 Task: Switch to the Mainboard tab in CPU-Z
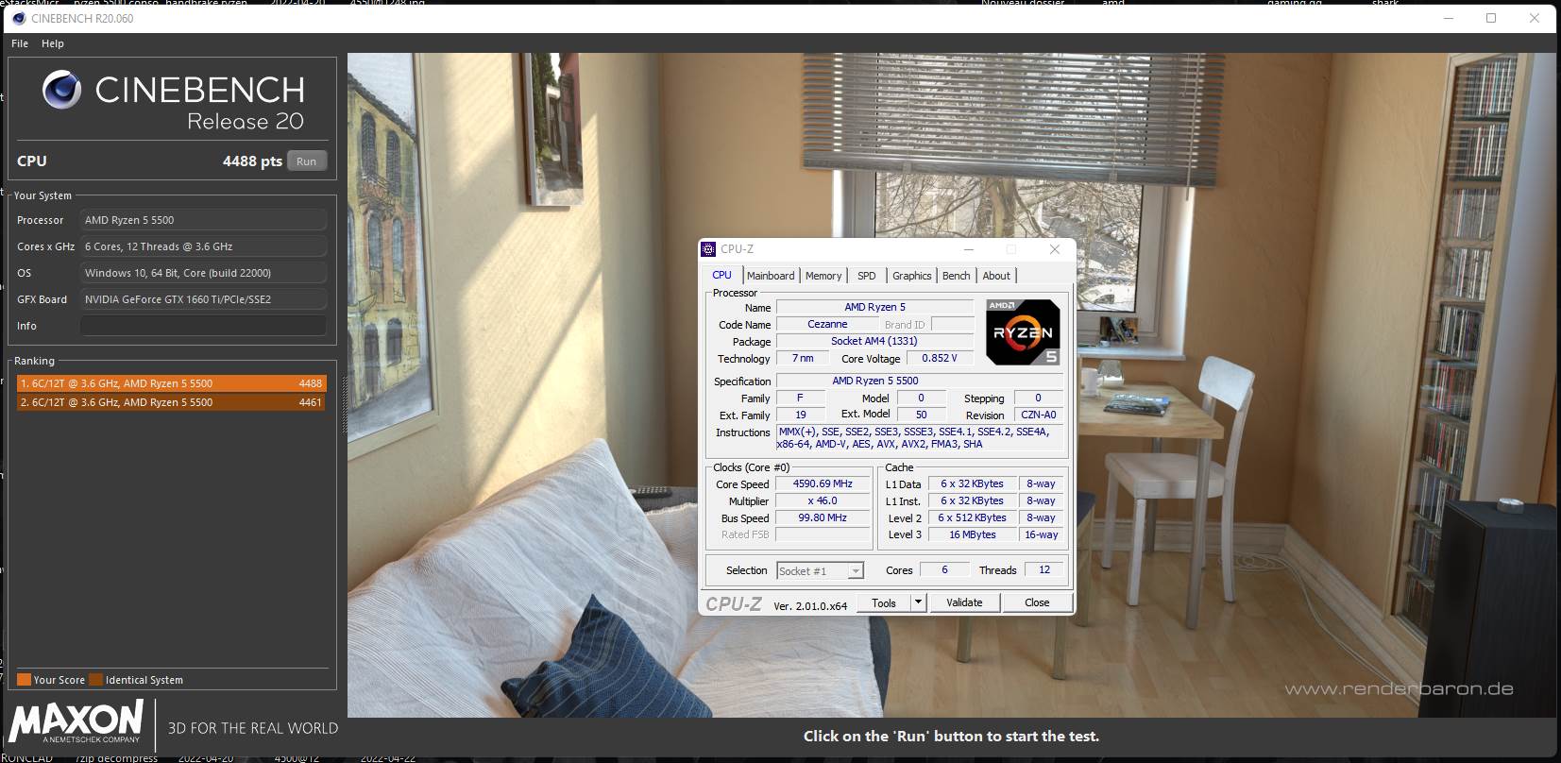(771, 276)
